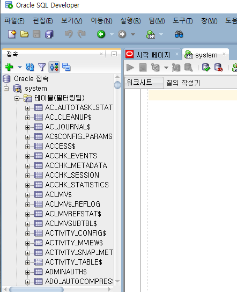
Task: Open the 팀(M) menu
Action: pyautogui.click(x=157, y=20)
